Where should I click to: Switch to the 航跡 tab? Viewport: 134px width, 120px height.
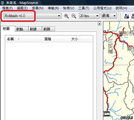click(x=48, y=29)
